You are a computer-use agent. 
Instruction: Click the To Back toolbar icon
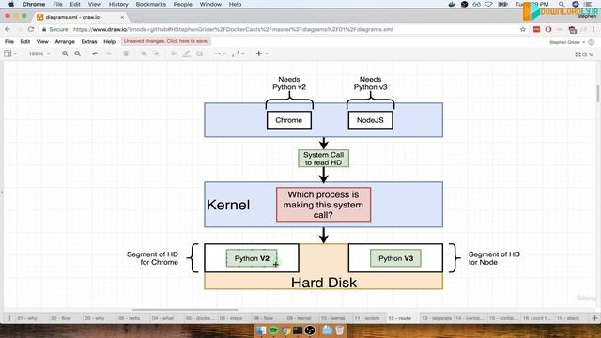click(x=157, y=54)
